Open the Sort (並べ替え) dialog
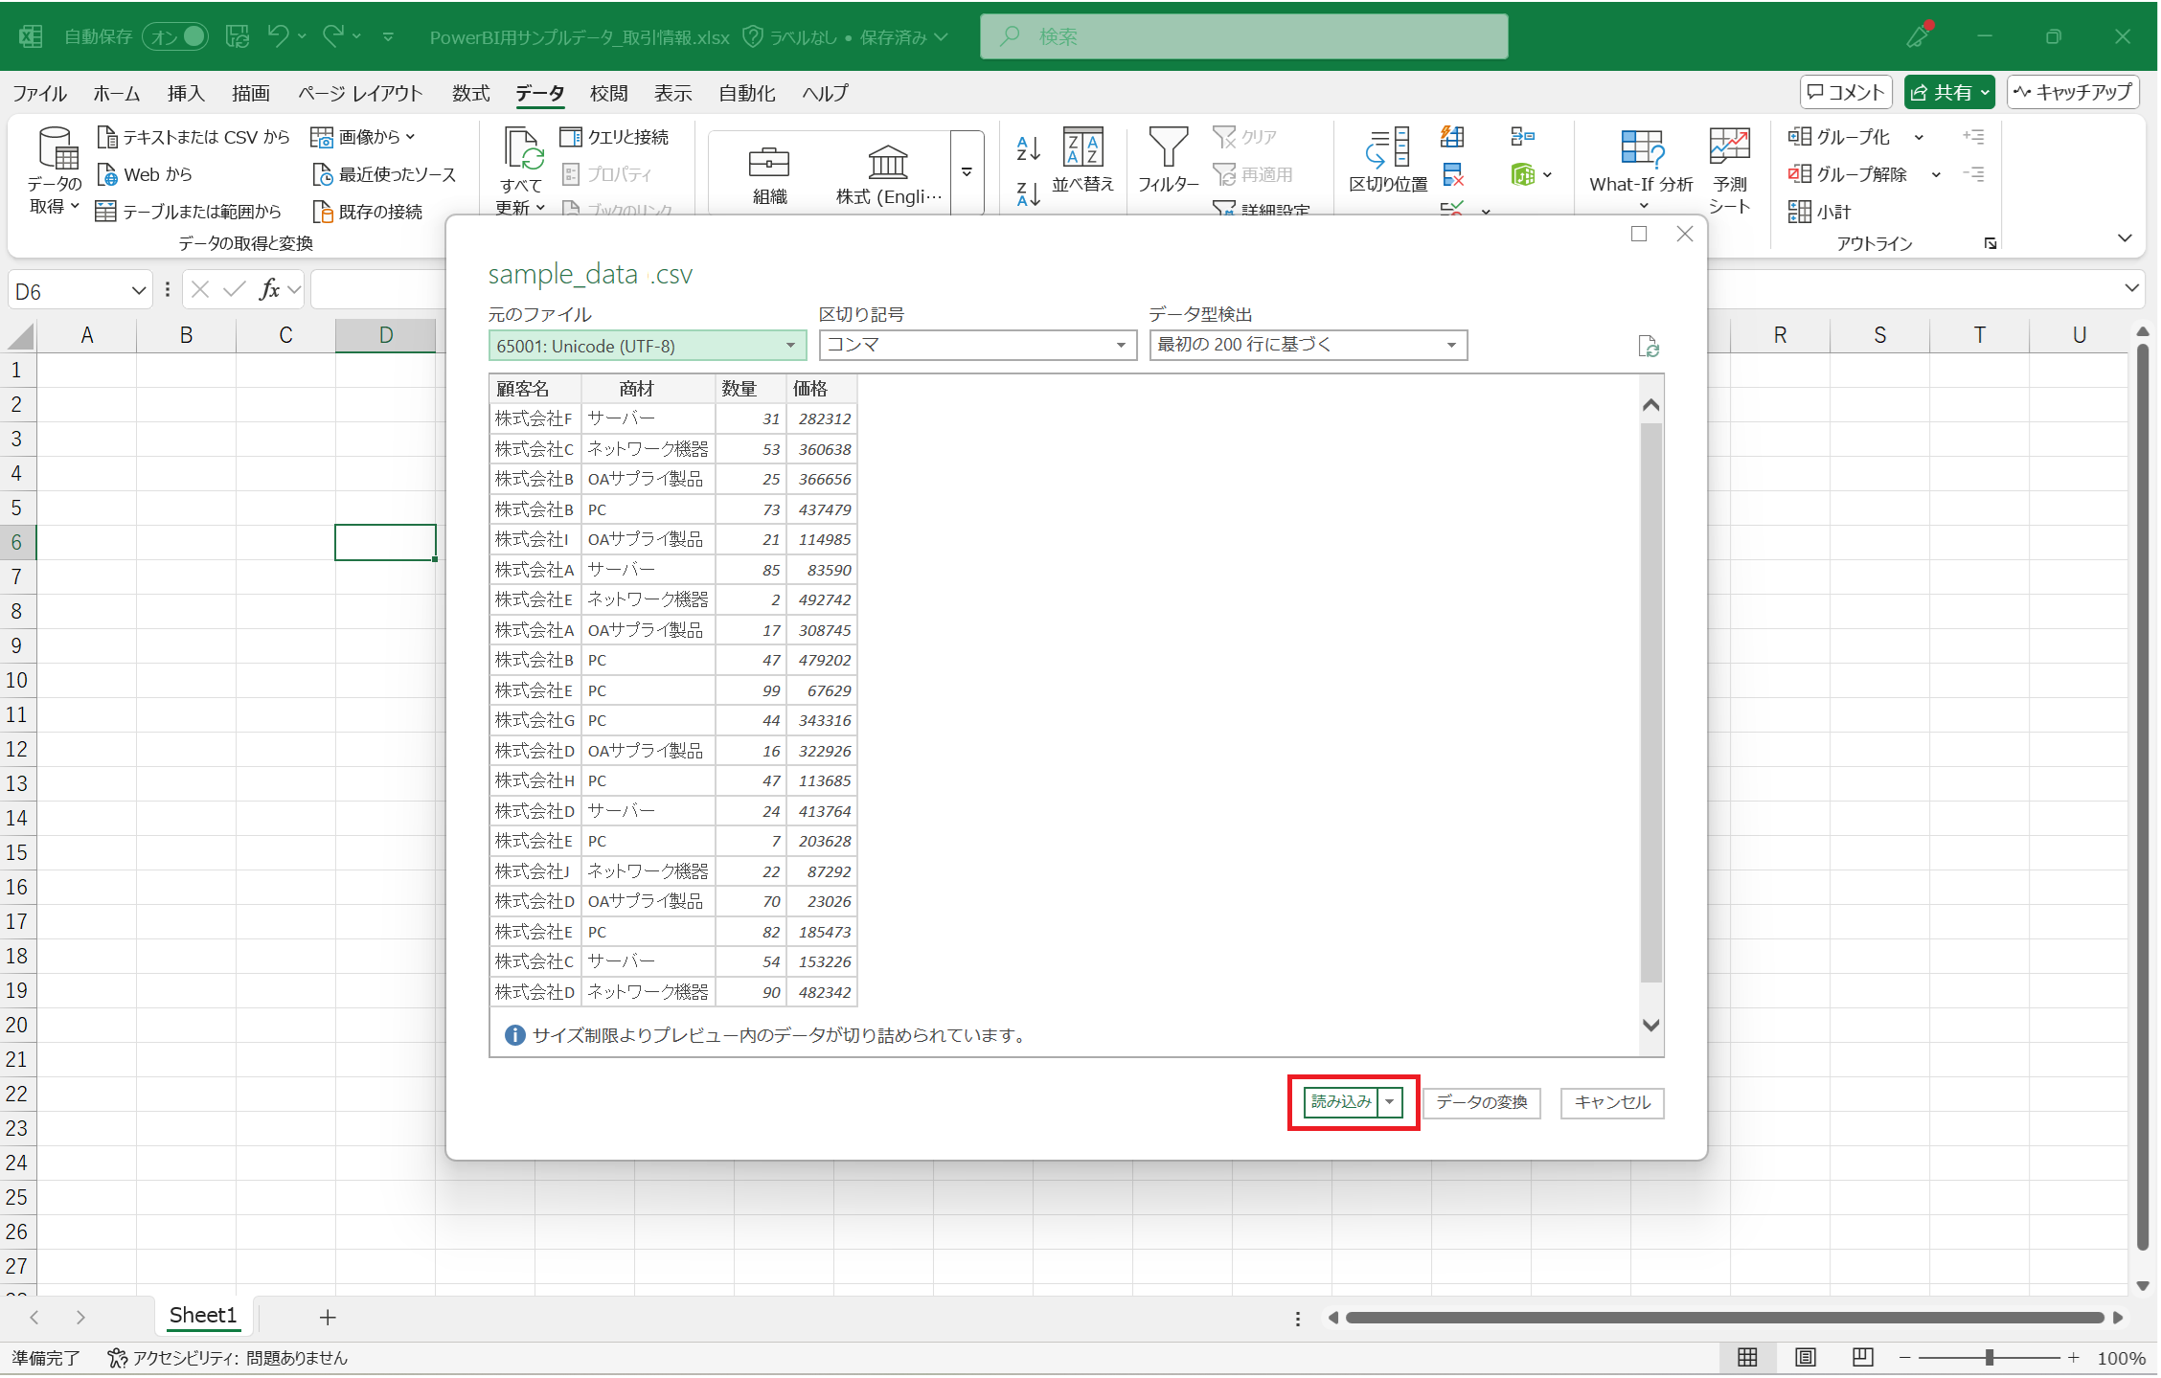This screenshot has width=2161, height=1378. click(1083, 160)
